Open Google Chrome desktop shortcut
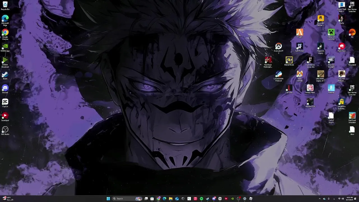This screenshot has width=359, height=202. pyautogui.click(x=5, y=35)
